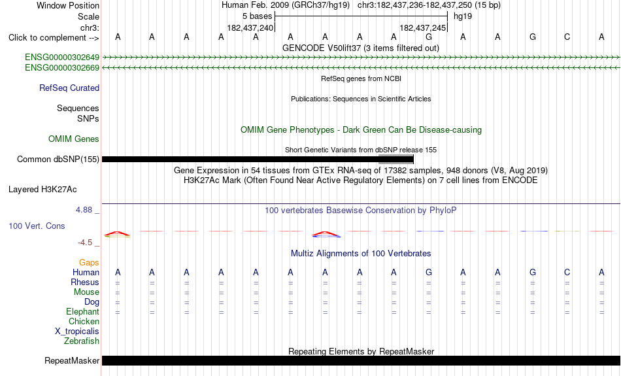
Task: Click the Chicken alignment row label
Action: [84, 321]
